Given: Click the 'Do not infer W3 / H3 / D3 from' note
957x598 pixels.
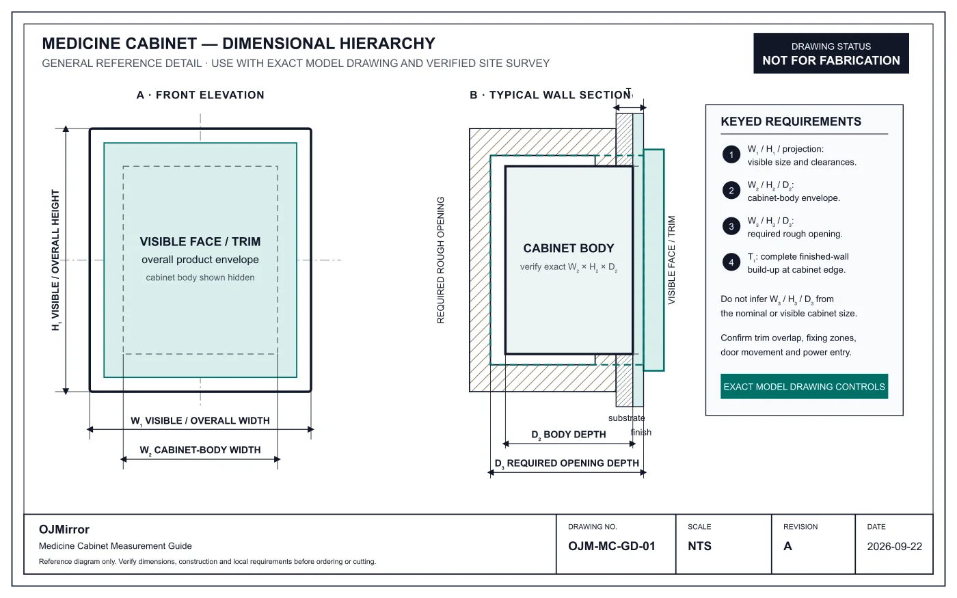Looking at the screenshot, I should [777, 299].
